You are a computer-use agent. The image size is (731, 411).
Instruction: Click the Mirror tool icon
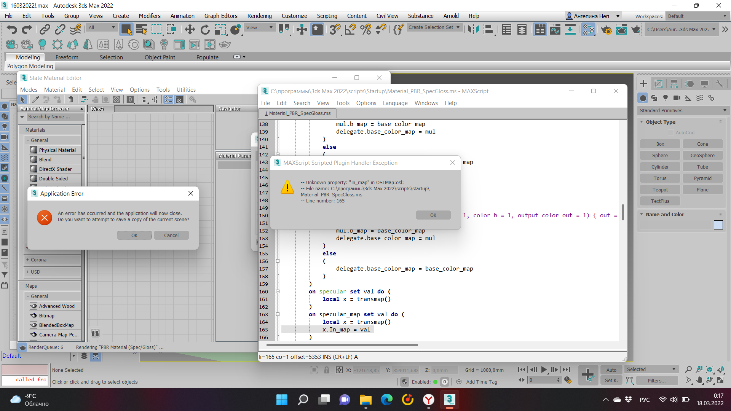point(473,29)
